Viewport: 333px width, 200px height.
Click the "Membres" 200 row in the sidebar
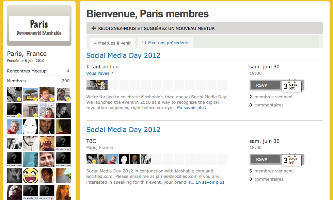click(x=38, y=81)
